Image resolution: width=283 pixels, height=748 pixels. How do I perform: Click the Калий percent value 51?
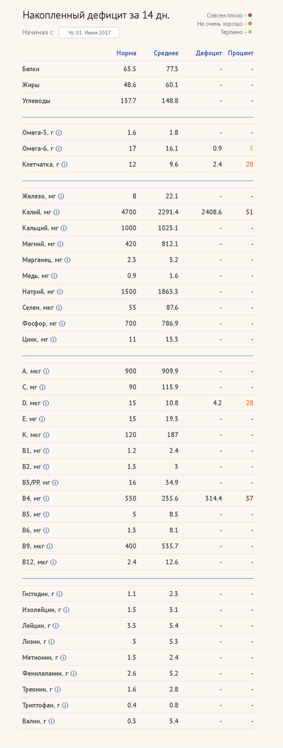[250, 212]
